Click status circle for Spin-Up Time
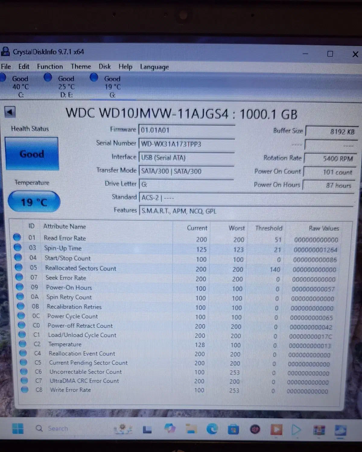Screen dimensions: 362x452 [18, 247]
